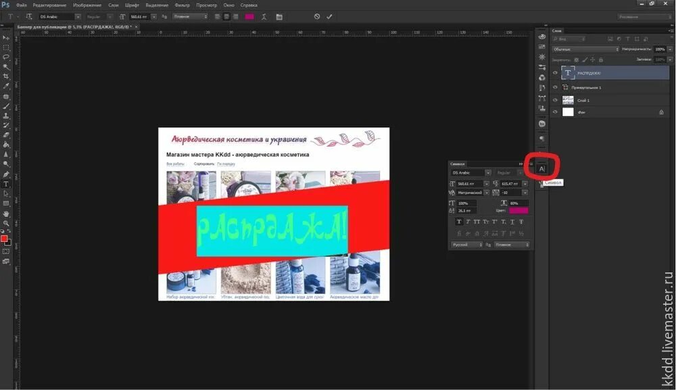676x390 pixels.
Task: Cancel current text edits
Action: tap(317, 16)
